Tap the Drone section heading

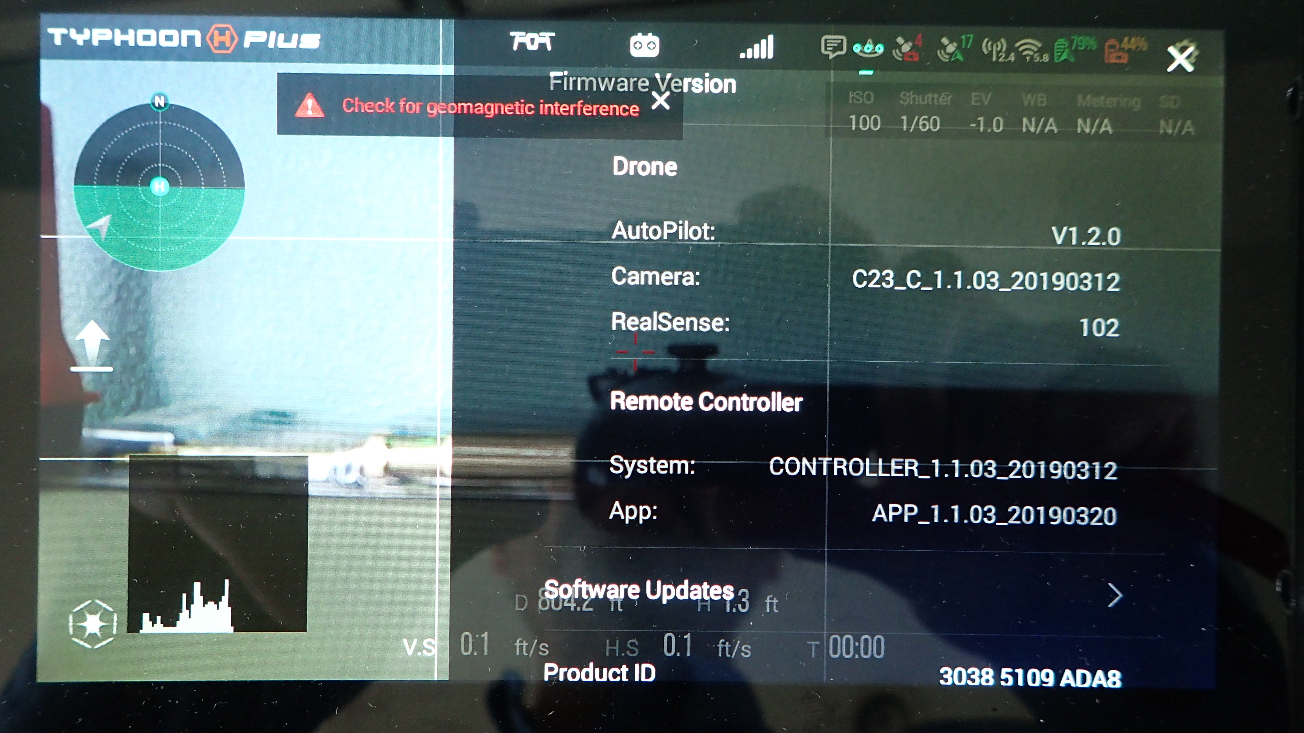pos(644,167)
